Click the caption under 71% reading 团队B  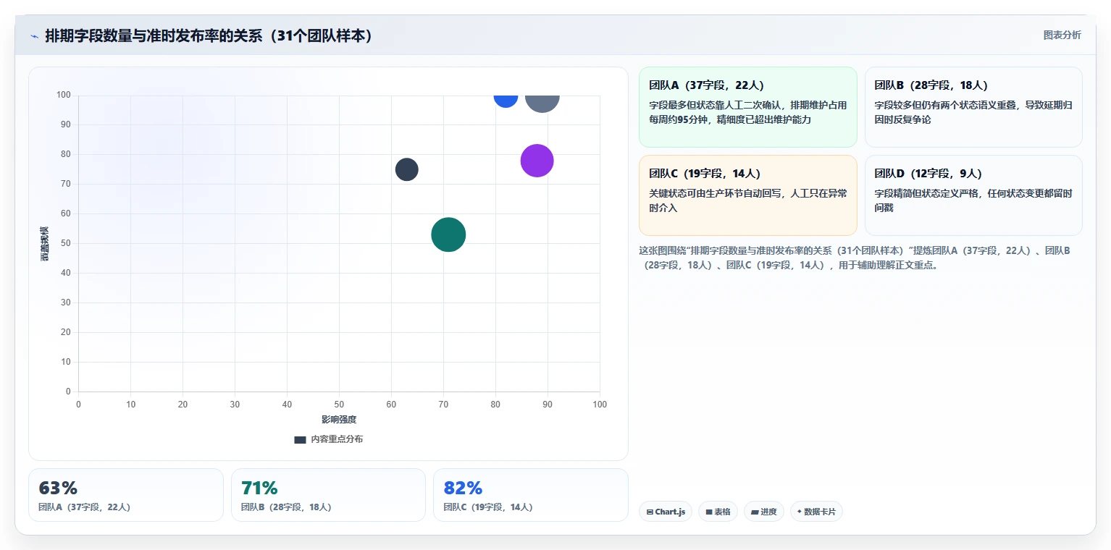pos(286,507)
